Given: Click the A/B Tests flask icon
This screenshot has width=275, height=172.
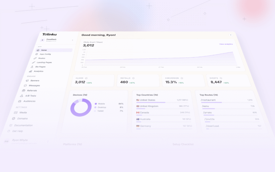Looking at the screenshot, I should 21,96.
